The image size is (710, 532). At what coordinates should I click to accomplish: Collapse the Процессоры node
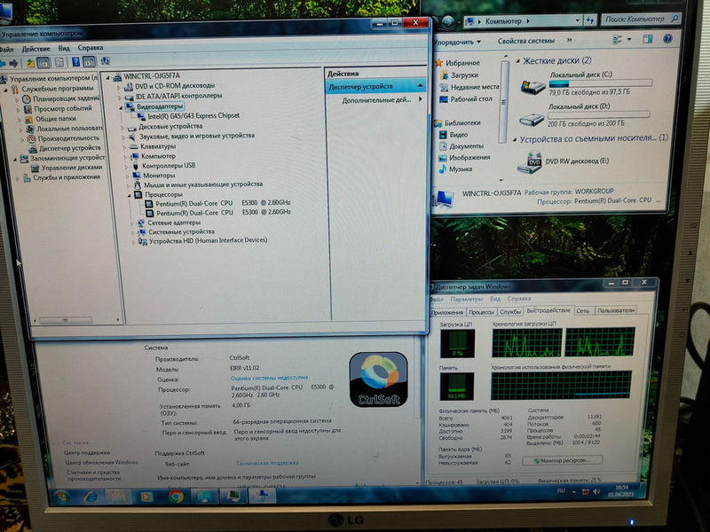pyautogui.click(x=130, y=195)
